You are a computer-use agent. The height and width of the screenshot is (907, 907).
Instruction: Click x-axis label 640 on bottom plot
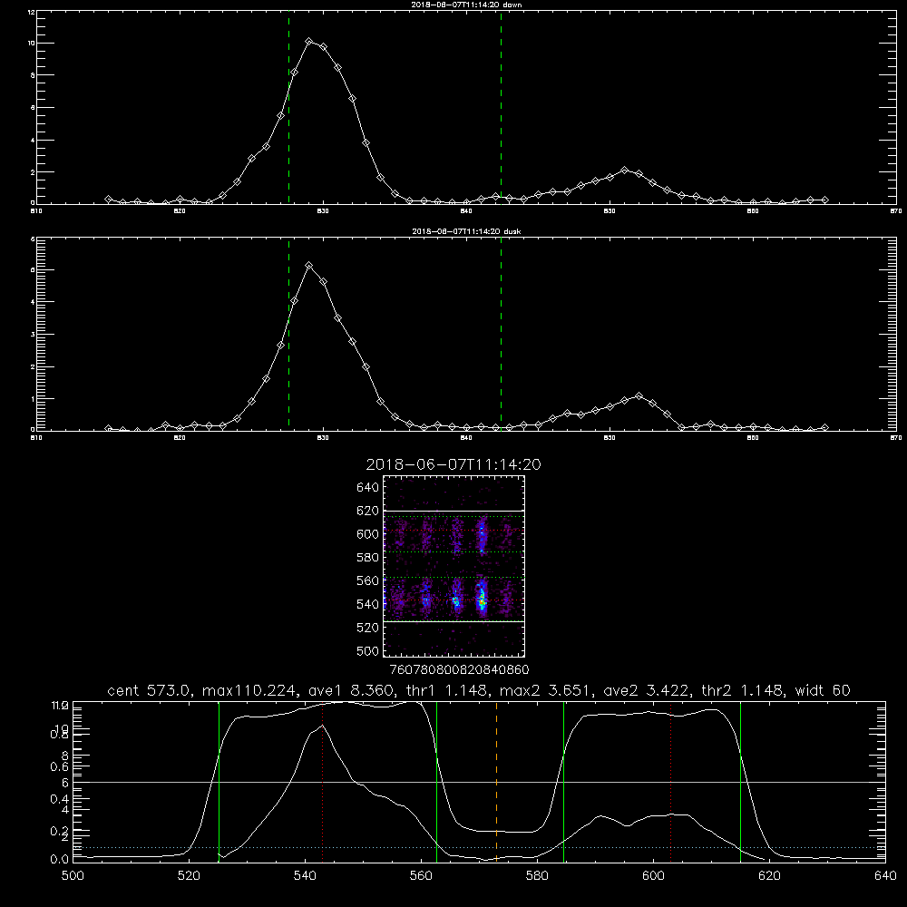[885, 876]
